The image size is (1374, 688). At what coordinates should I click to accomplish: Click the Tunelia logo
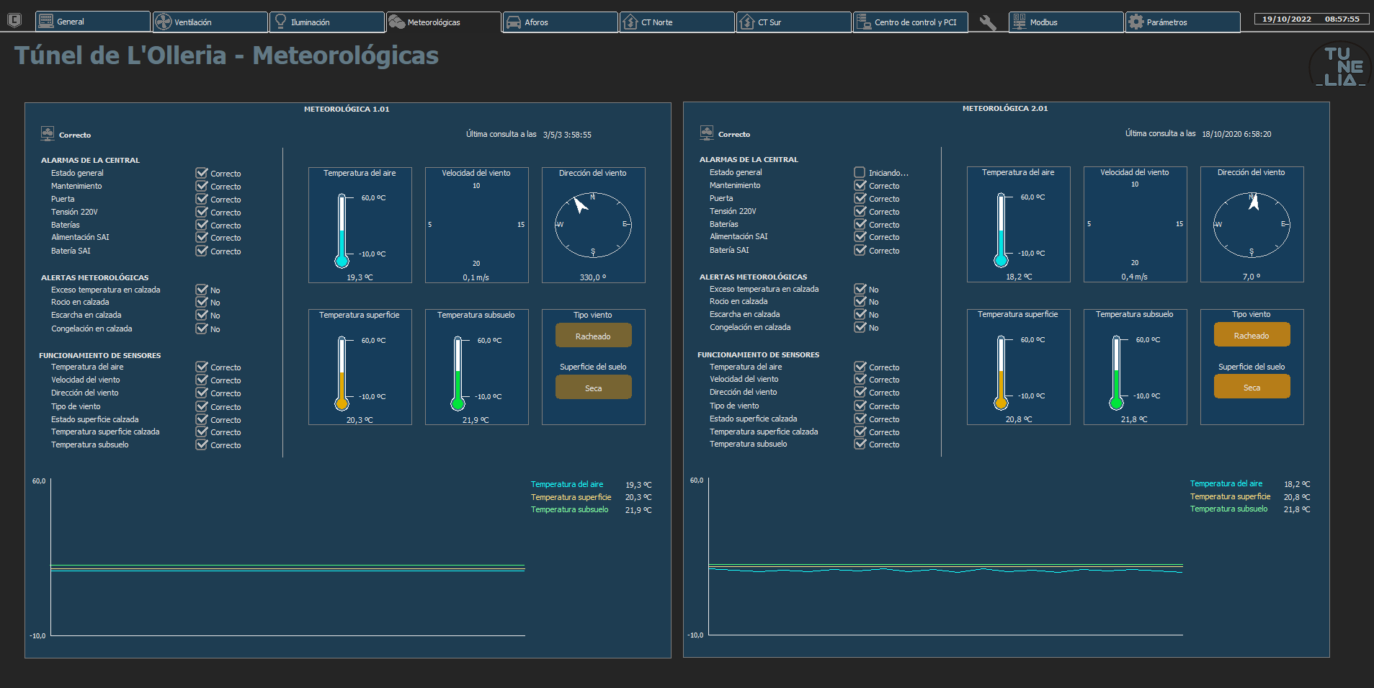[x=1340, y=66]
